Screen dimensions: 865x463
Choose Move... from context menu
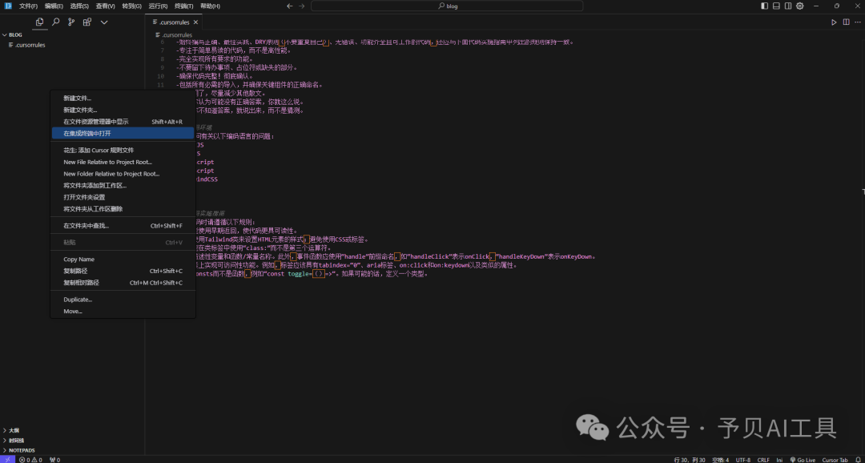click(x=123, y=312)
